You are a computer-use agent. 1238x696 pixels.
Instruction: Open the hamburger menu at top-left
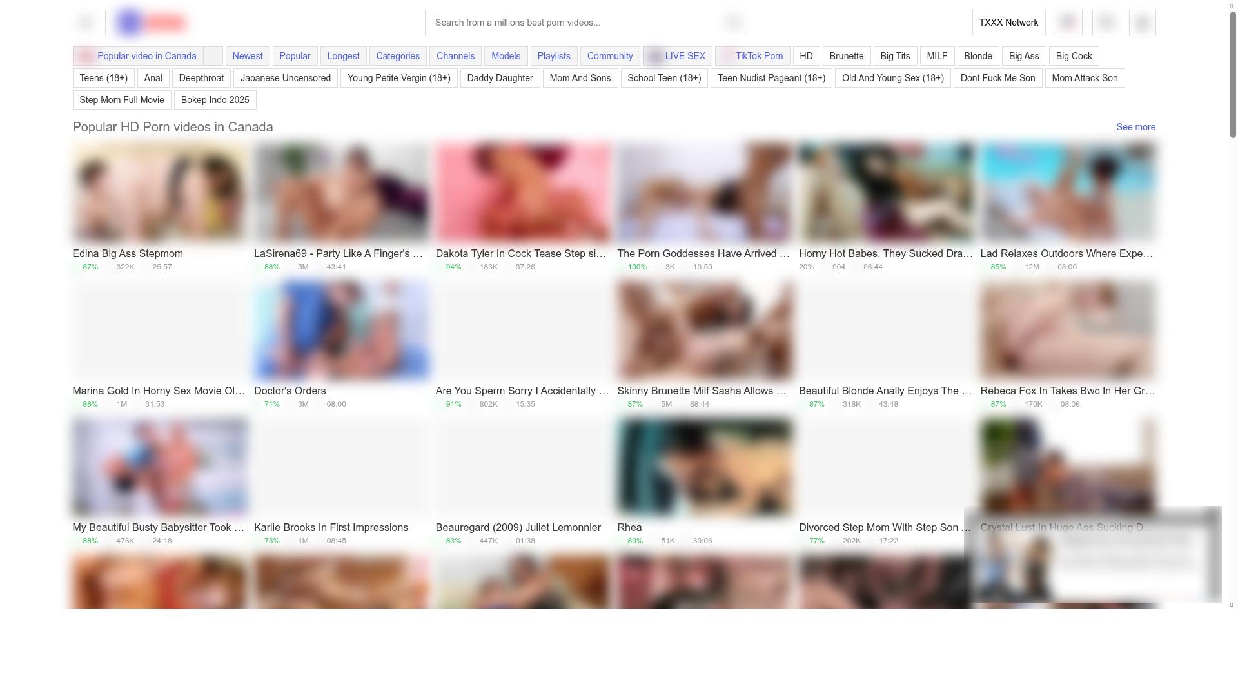pos(85,23)
